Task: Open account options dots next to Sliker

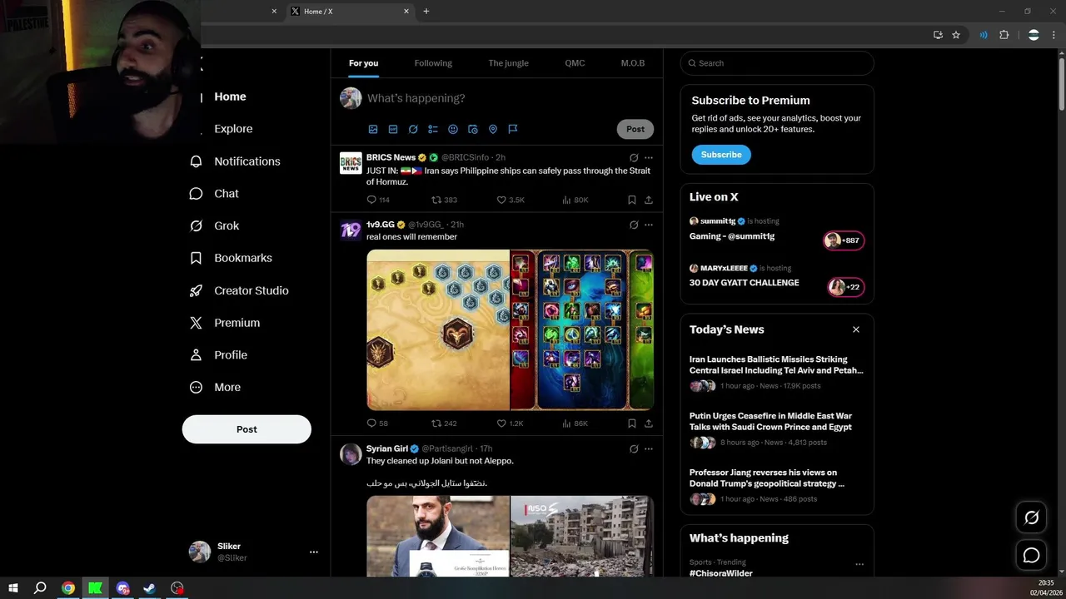Action: 314,552
